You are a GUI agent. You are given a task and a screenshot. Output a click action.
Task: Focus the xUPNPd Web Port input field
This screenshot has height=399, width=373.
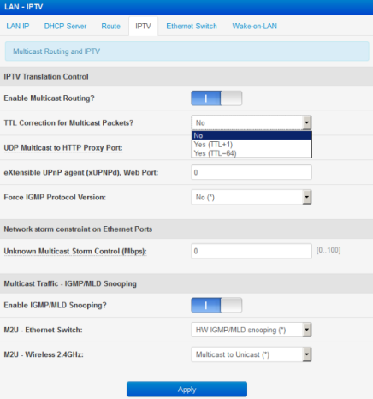click(x=252, y=172)
